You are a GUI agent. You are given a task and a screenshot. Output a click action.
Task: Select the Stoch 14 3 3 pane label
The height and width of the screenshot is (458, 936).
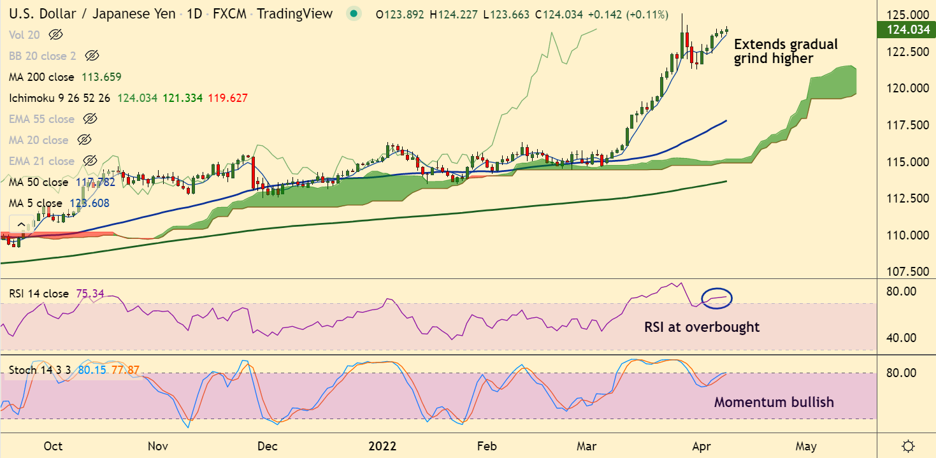tap(40, 369)
